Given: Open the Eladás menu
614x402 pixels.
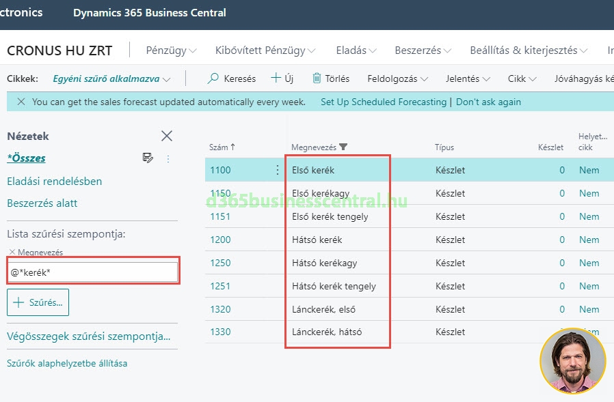Looking at the screenshot, I should (356, 51).
